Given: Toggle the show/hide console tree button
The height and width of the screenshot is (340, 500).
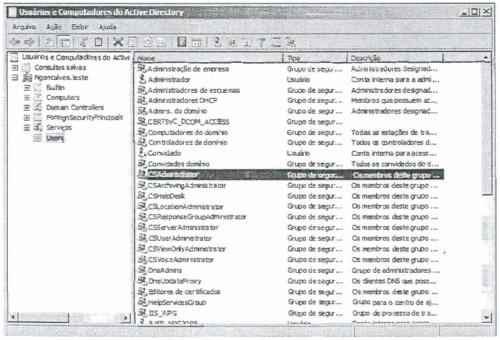Looking at the screenshot, I should point(65,42).
